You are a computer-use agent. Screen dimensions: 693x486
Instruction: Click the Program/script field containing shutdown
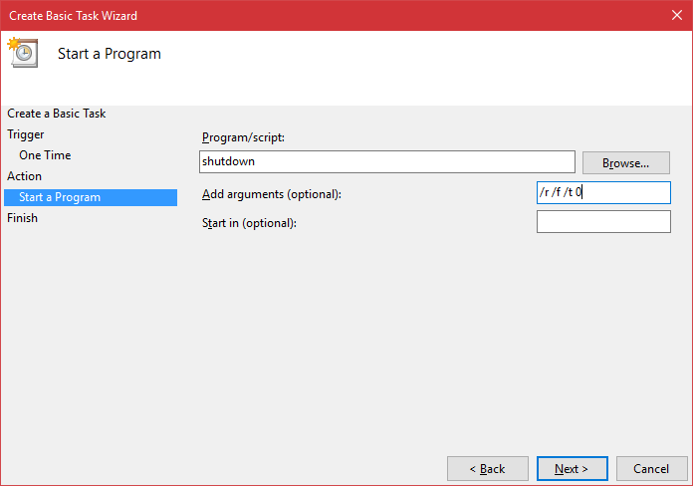(387, 162)
